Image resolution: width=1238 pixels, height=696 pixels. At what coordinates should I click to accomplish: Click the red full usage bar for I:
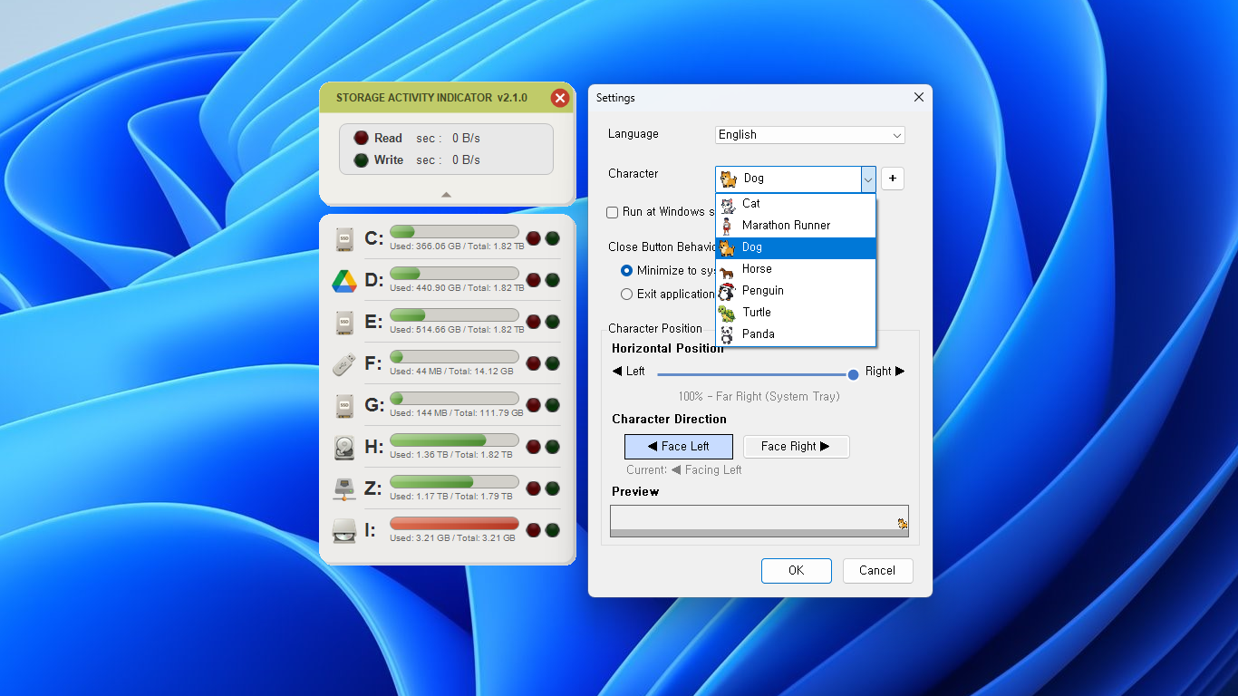click(454, 523)
